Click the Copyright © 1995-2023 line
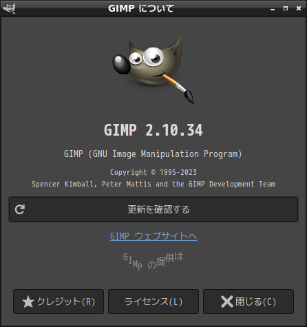This screenshot has height=327, width=307. 153,172
